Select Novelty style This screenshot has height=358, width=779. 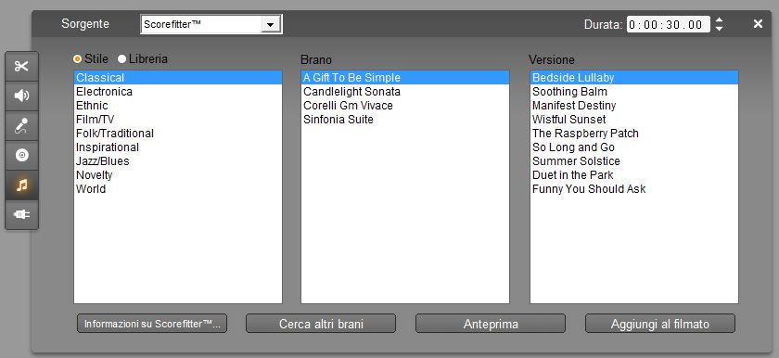[x=178, y=174]
